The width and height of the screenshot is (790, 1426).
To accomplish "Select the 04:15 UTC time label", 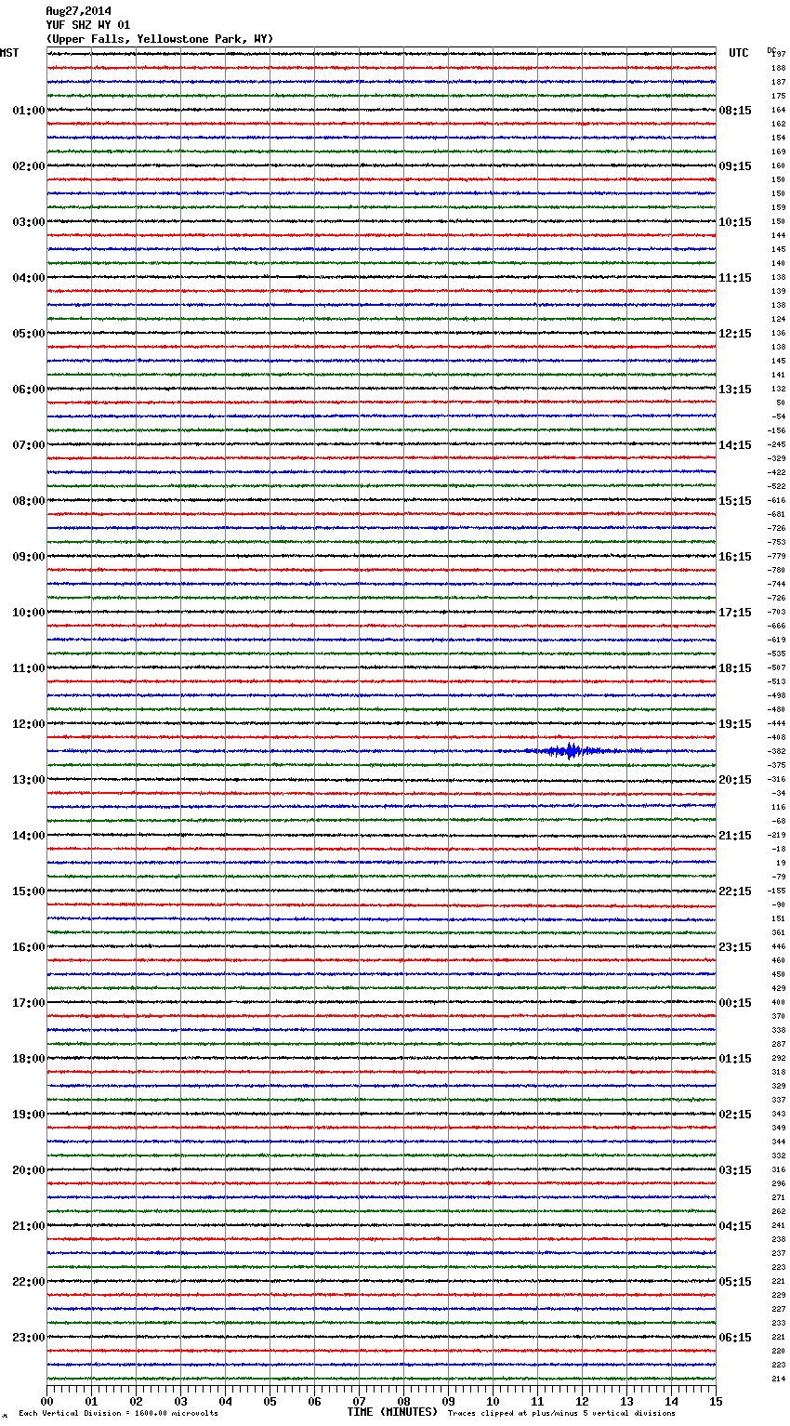I will point(735,1226).
